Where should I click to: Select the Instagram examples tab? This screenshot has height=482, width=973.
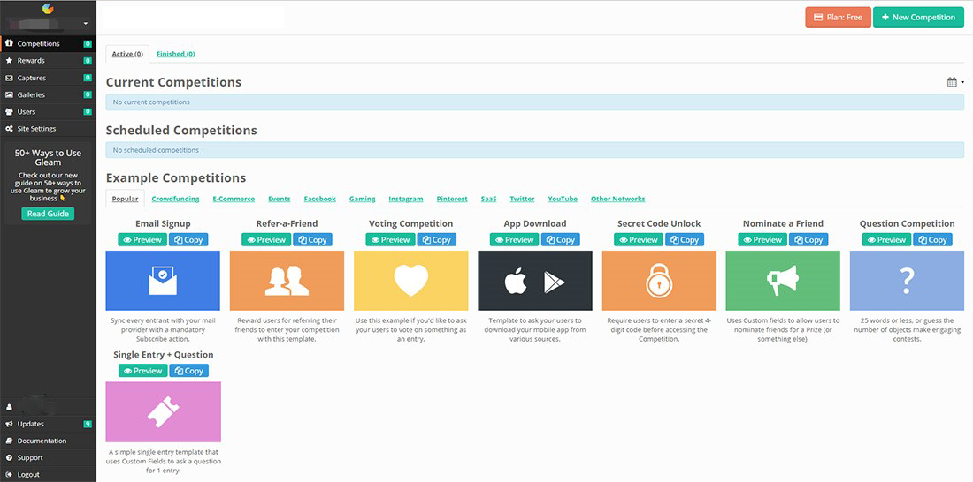(406, 199)
